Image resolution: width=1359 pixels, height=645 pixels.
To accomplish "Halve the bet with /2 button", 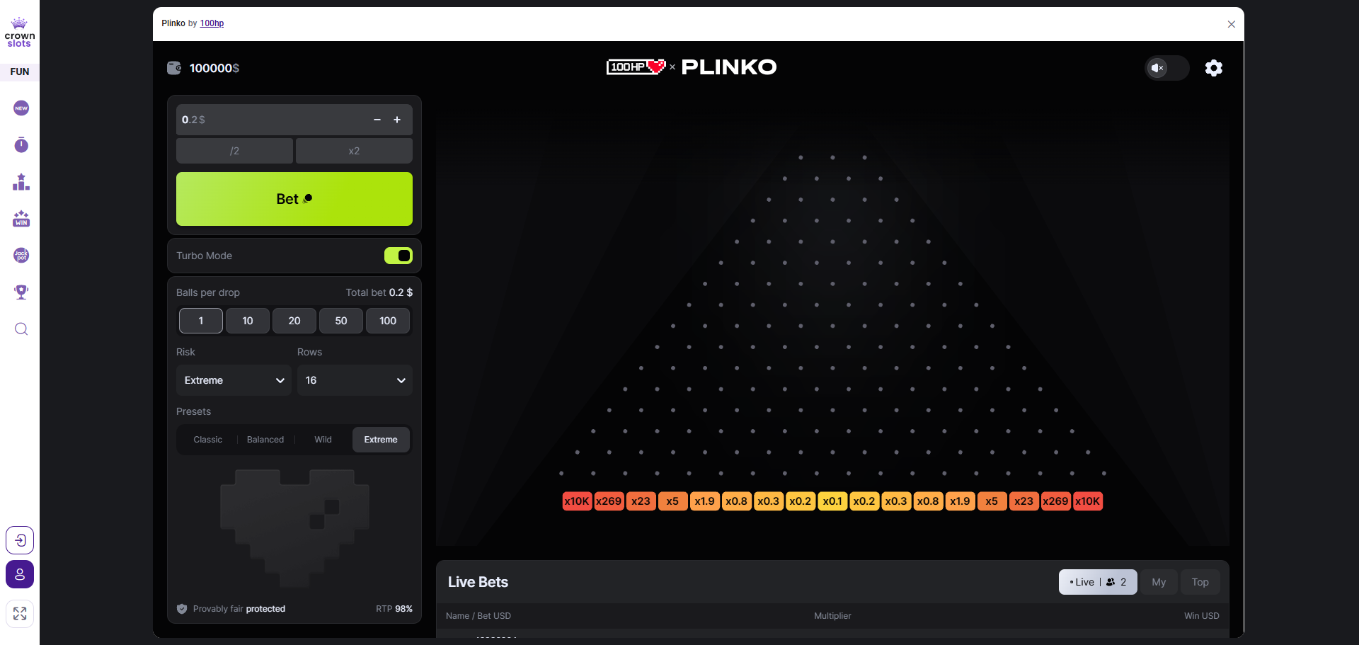I will click(x=234, y=151).
